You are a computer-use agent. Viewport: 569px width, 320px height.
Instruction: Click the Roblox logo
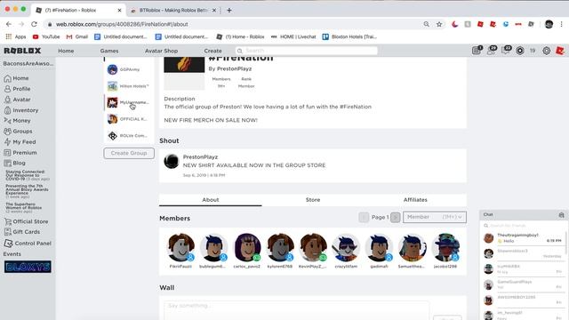click(22, 51)
